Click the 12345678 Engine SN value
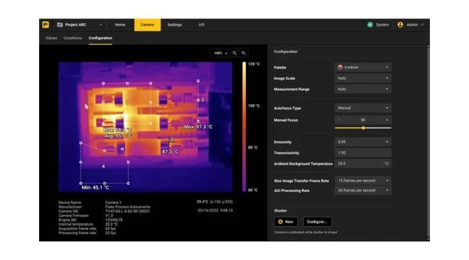The height and width of the screenshot is (260, 469). 114,220
